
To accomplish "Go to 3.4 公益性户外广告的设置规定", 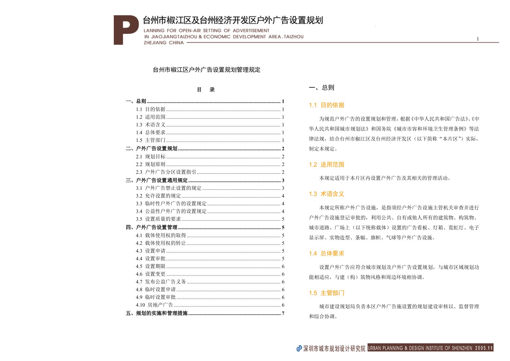I will [x=210, y=211].
